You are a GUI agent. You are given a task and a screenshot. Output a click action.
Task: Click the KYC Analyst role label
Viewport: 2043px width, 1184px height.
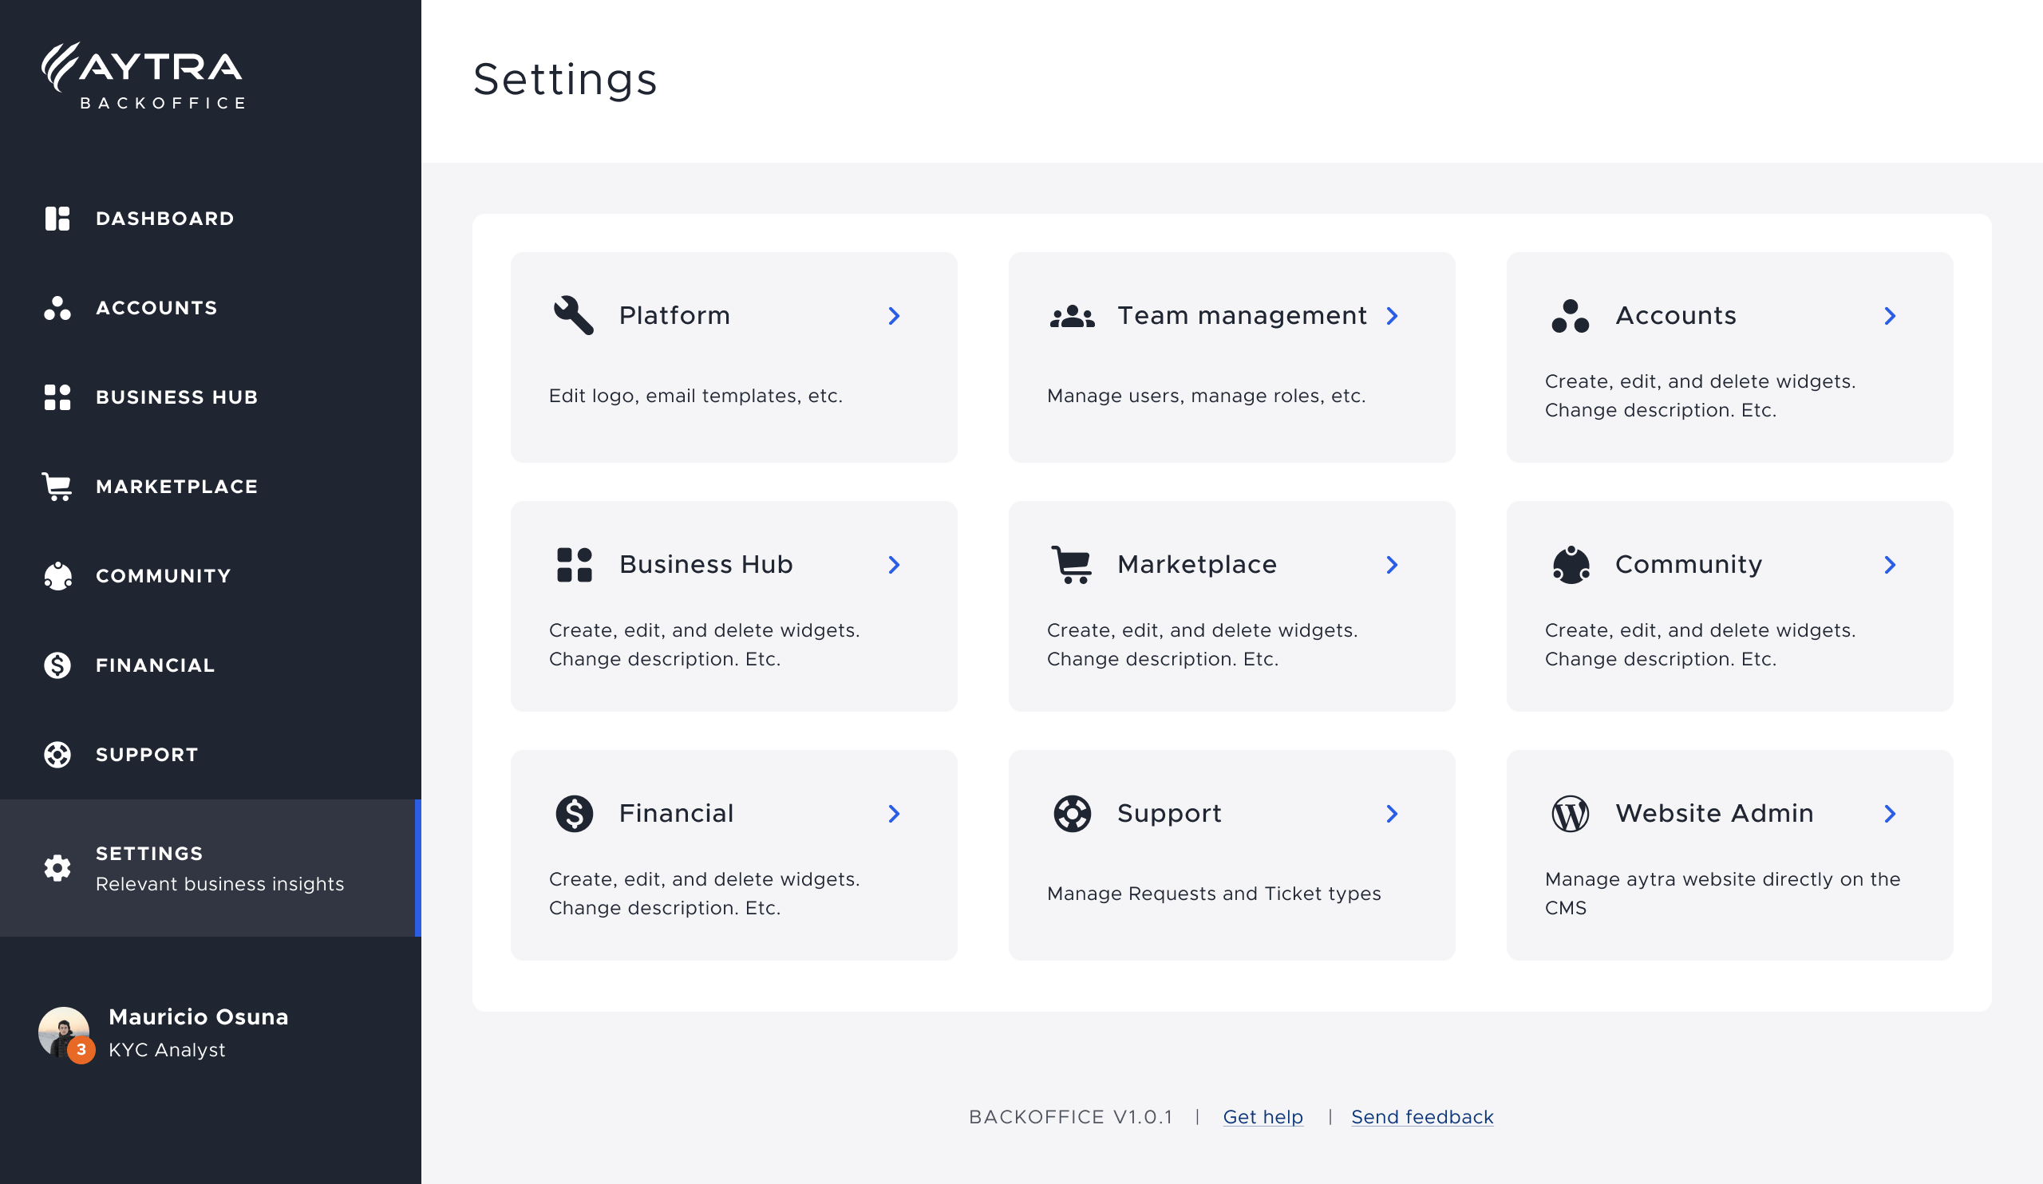pos(167,1049)
